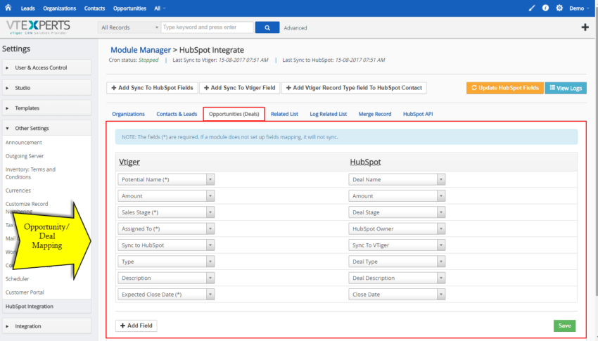Image resolution: width=598 pixels, height=341 pixels.
Task: Open Announcement settings
Action: point(24,143)
